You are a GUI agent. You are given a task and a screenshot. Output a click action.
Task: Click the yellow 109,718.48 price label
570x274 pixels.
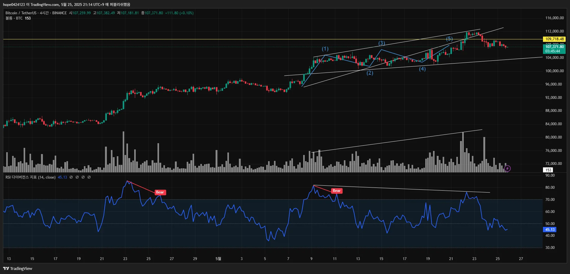[x=554, y=39]
